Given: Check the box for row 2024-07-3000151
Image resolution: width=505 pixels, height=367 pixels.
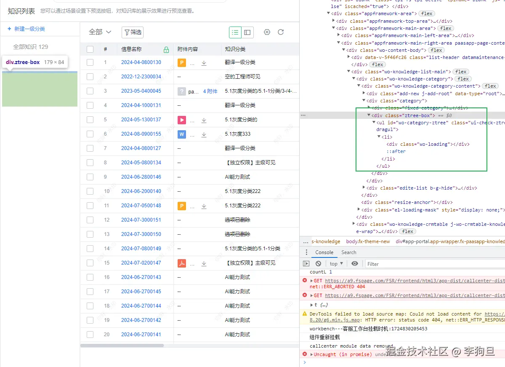Looking at the screenshot, I should pos(90,220).
